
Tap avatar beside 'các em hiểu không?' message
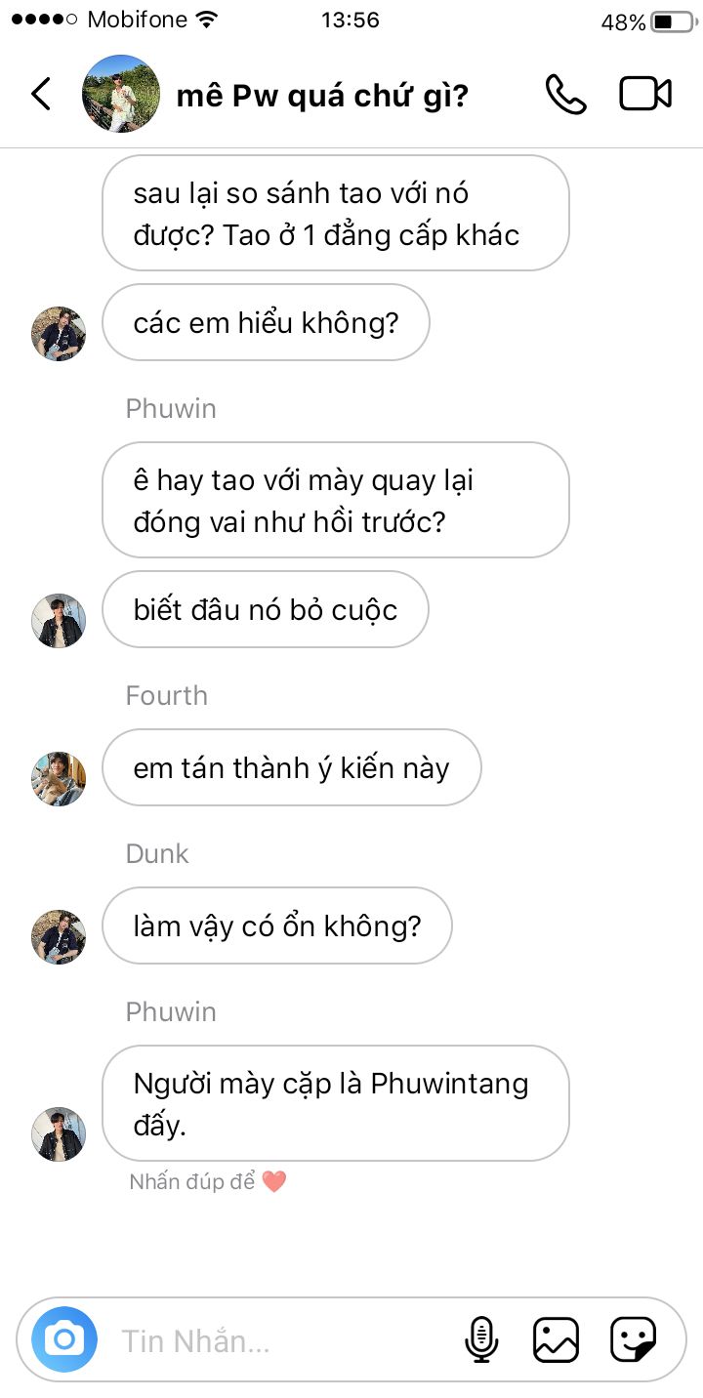point(59,333)
